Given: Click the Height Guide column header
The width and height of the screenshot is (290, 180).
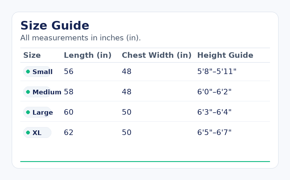Looking at the screenshot, I should (225, 55).
